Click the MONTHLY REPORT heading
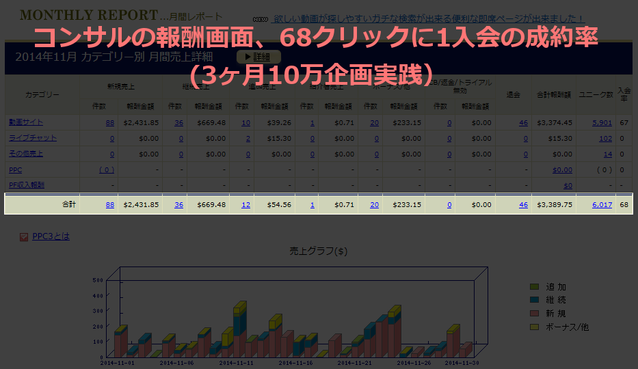 pyautogui.click(x=89, y=15)
